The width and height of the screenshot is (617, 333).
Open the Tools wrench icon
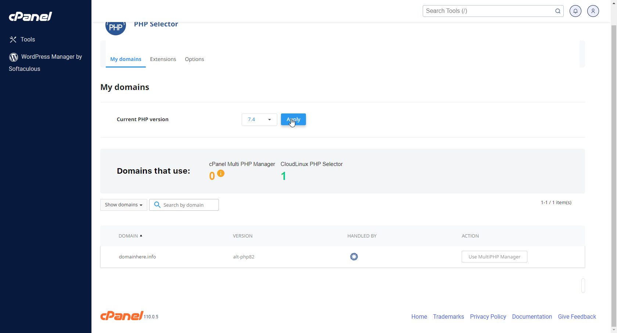[13, 39]
